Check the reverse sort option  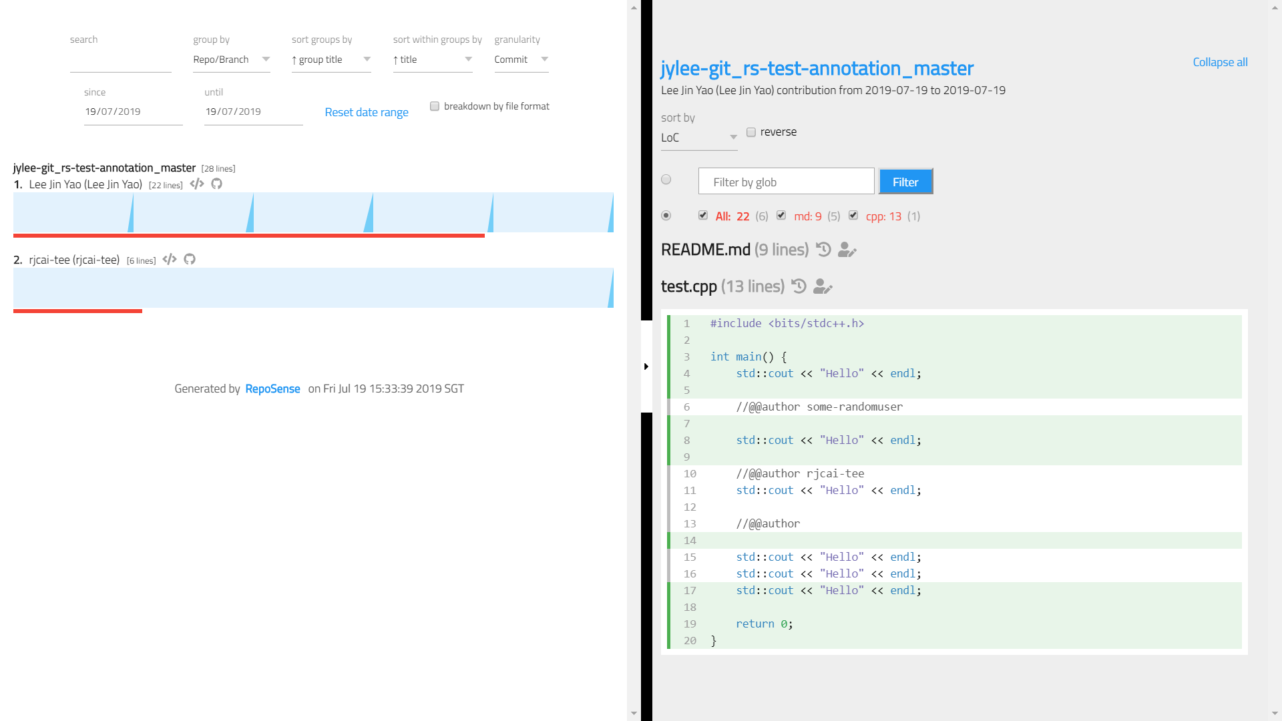751,132
